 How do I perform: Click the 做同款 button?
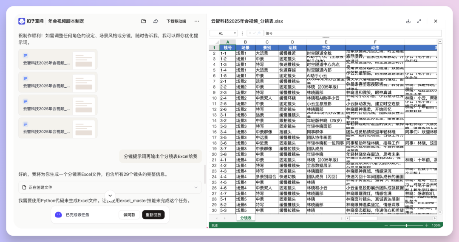point(129,214)
